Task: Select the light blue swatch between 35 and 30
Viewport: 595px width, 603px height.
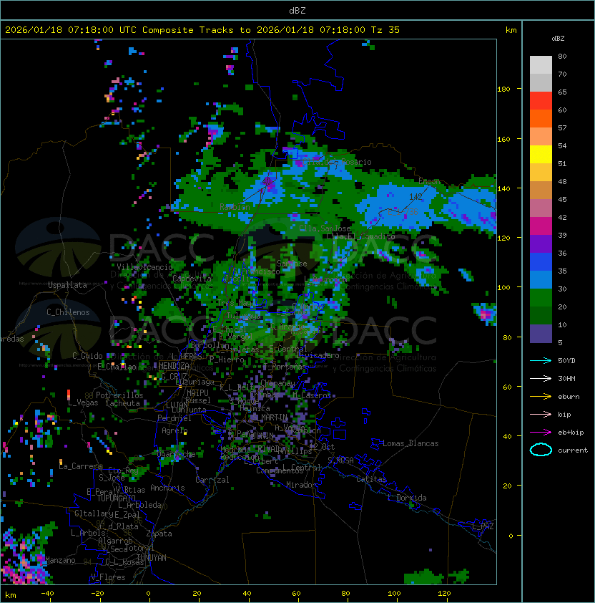Action: point(541,279)
